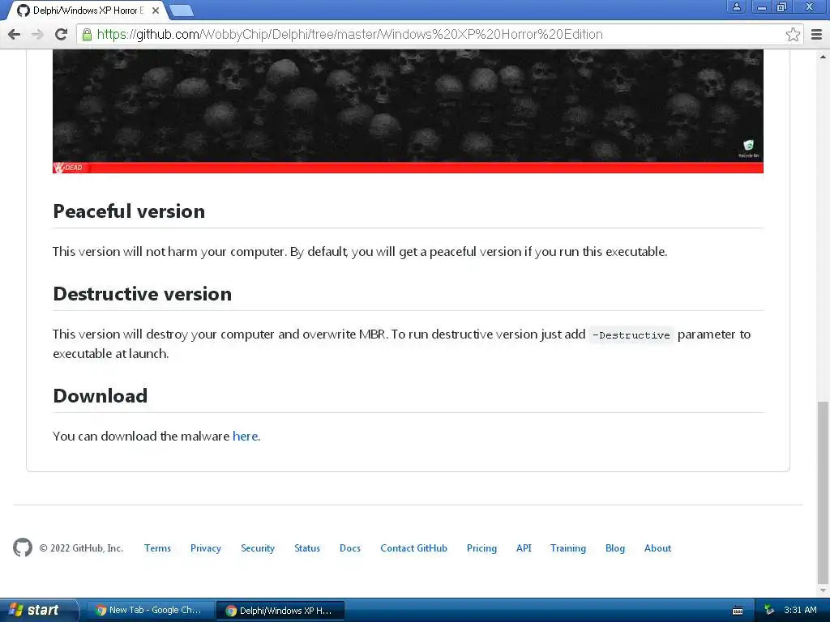Switch to New Tab - Google Chrome taskbar item
This screenshot has width=830, height=622.
tap(149, 610)
